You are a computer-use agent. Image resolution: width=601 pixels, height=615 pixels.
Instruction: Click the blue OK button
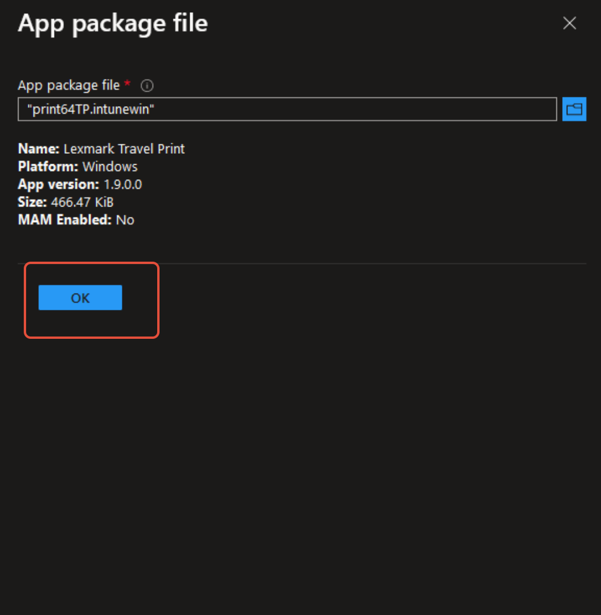point(80,298)
